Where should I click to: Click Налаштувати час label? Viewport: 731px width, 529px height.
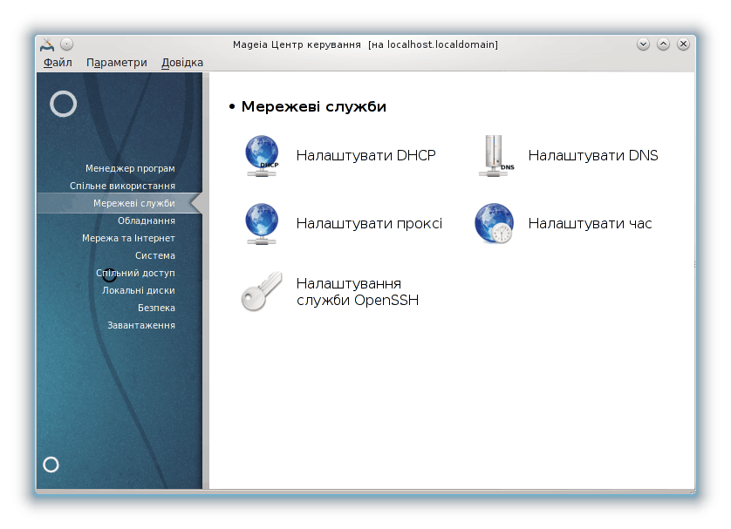(590, 223)
